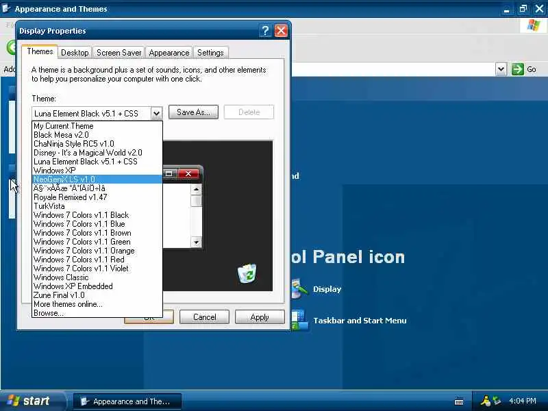Switch to the Desktop tab
Screen dimensions: 548x411
(x=75, y=53)
